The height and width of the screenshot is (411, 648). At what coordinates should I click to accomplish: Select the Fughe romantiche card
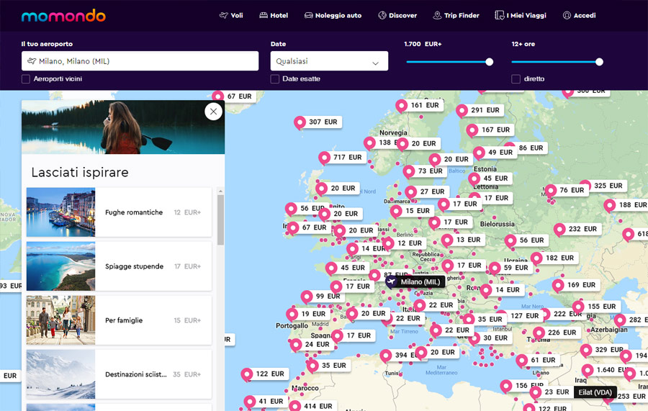tap(119, 212)
